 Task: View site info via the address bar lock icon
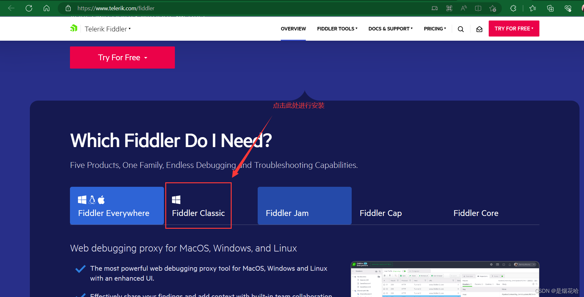point(68,8)
